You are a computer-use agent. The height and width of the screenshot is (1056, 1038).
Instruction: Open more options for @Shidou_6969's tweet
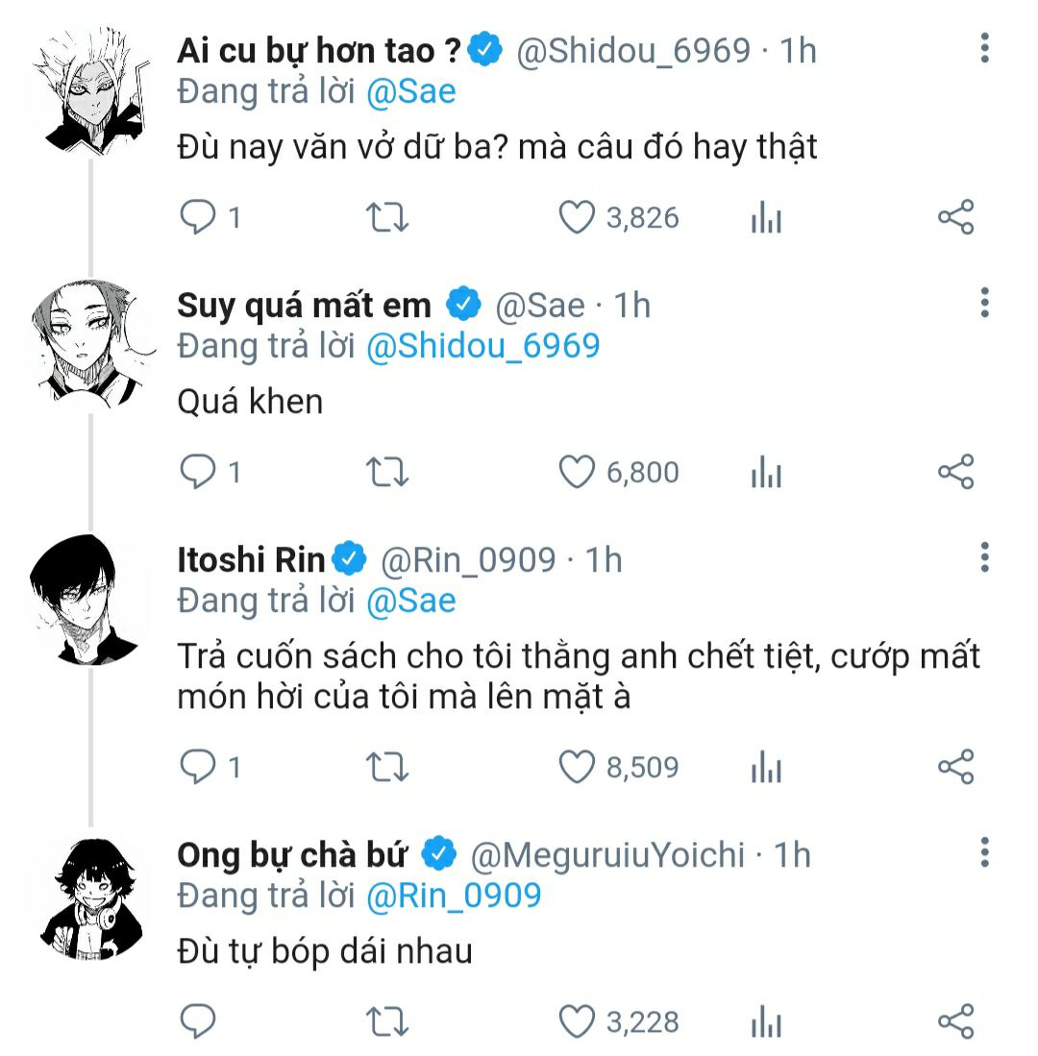click(x=984, y=48)
